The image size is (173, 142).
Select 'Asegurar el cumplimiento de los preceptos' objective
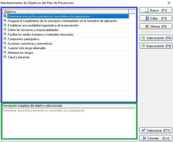click(x=62, y=21)
